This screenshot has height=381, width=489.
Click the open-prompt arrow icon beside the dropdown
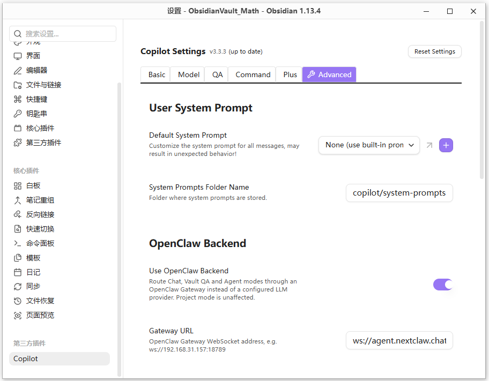[429, 145]
